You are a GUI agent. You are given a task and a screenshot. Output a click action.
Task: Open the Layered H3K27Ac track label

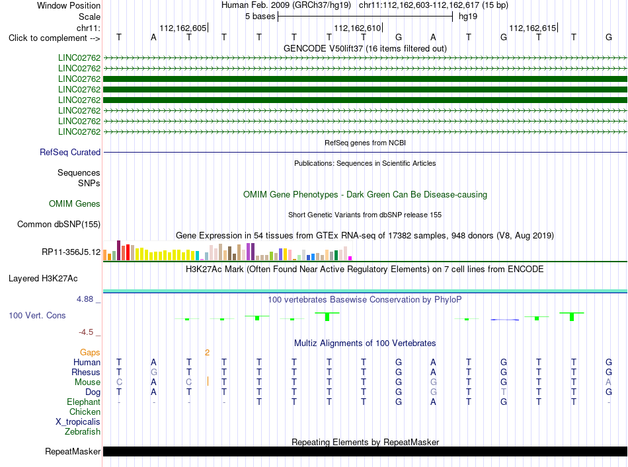pos(43,279)
